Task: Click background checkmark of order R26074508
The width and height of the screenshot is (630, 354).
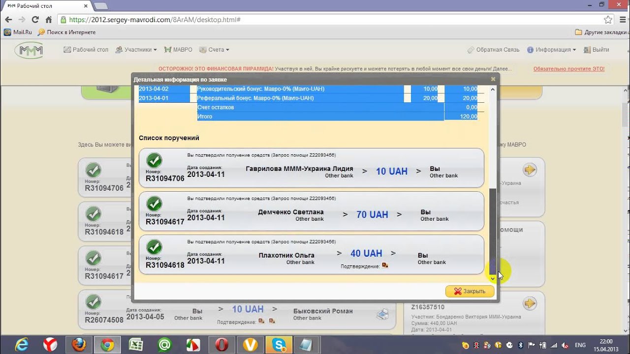Action: pos(94,302)
